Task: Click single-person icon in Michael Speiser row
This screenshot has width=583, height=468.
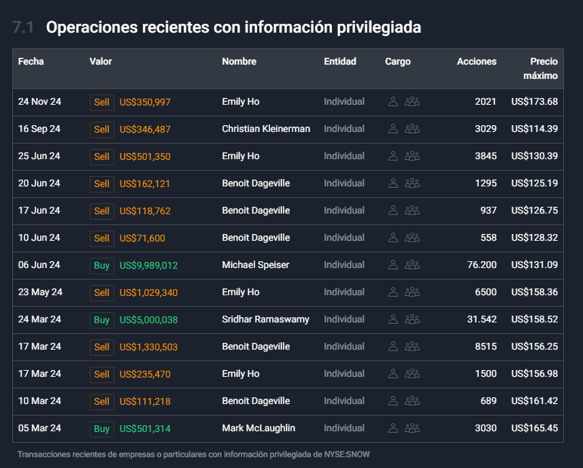Action: [x=393, y=265]
